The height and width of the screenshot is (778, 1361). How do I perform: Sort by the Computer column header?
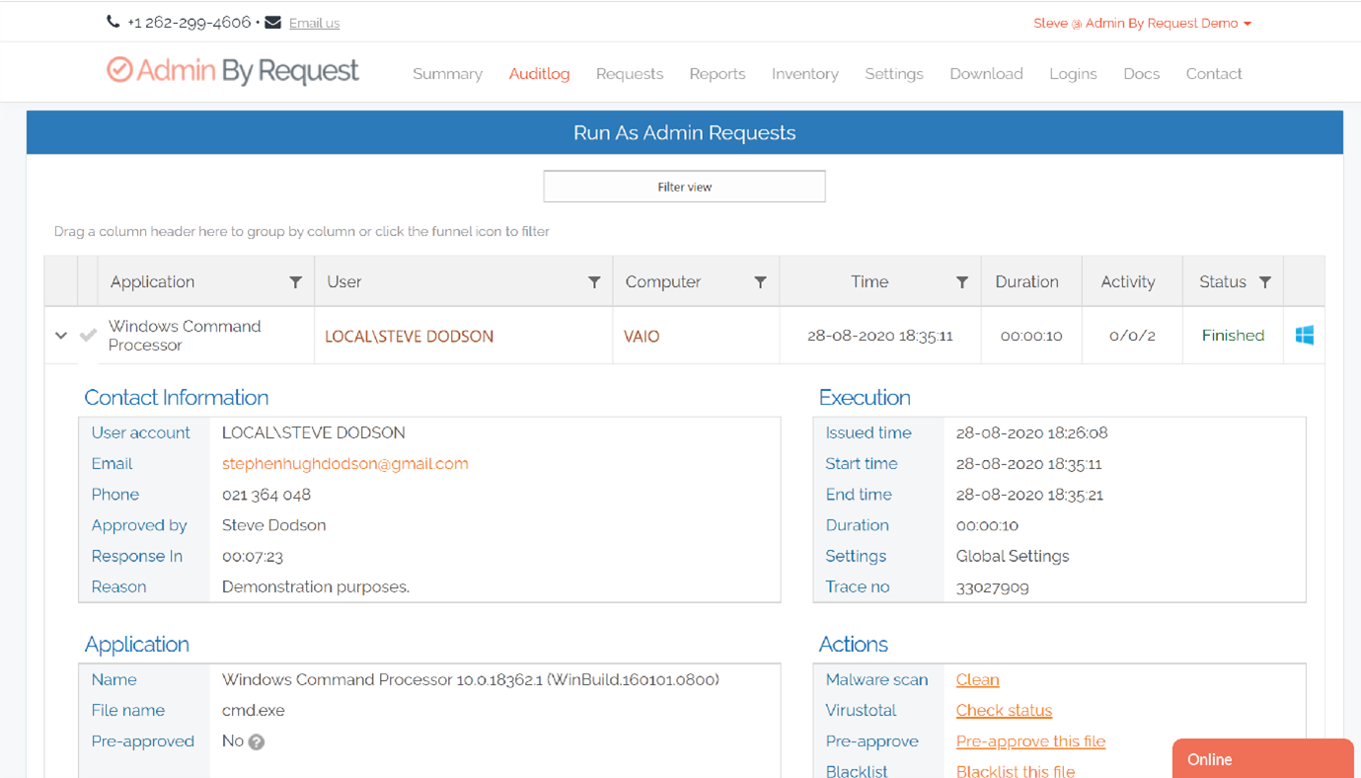[x=663, y=282]
